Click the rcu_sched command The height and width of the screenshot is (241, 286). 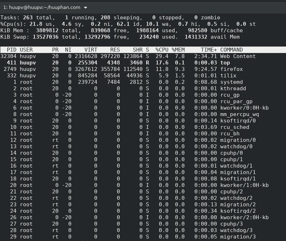click(235, 127)
